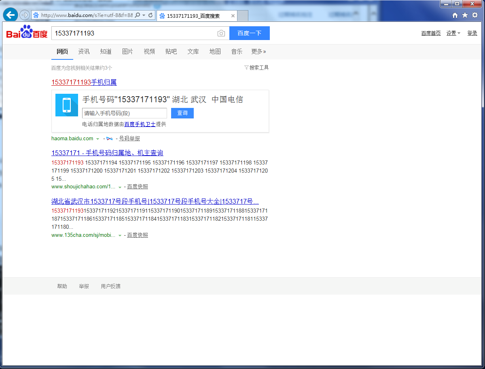Click the 百度为您找到相关结果约3个 text
Image resolution: width=485 pixels, height=369 pixels.
point(82,68)
